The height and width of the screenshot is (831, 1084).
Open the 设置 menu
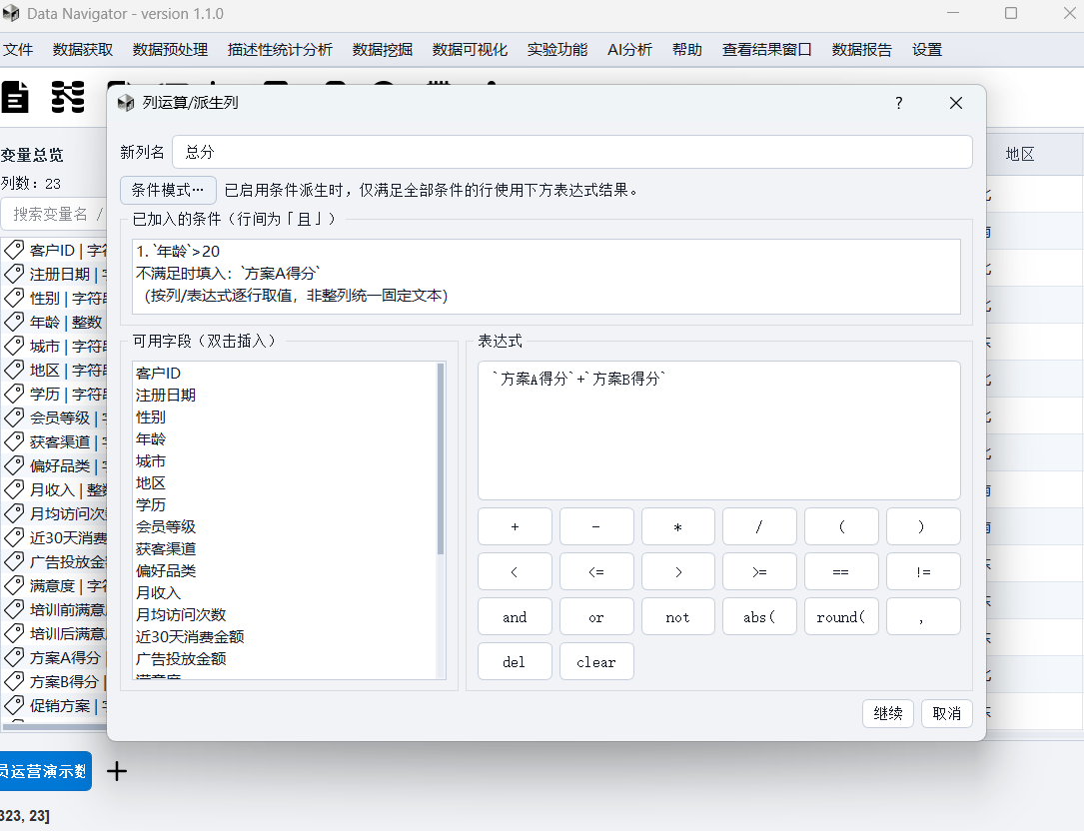point(927,50)
